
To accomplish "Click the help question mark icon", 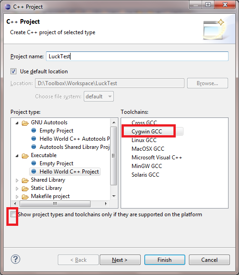I will [15, 259].
